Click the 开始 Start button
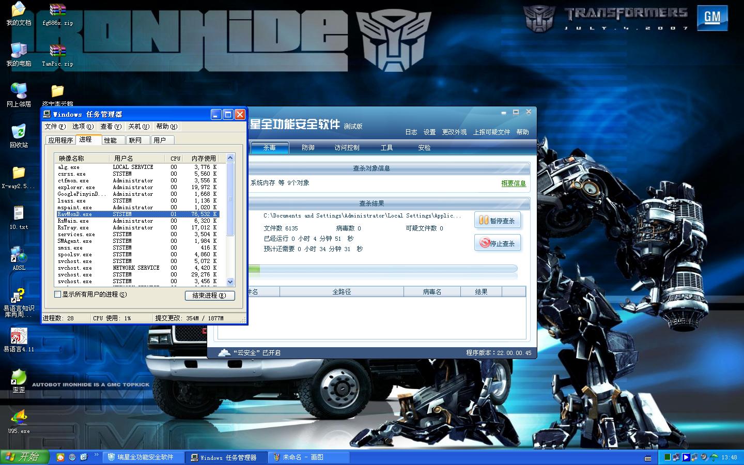Image resolution: width=744 pixels, height=465 pixels. click(25, 457)
